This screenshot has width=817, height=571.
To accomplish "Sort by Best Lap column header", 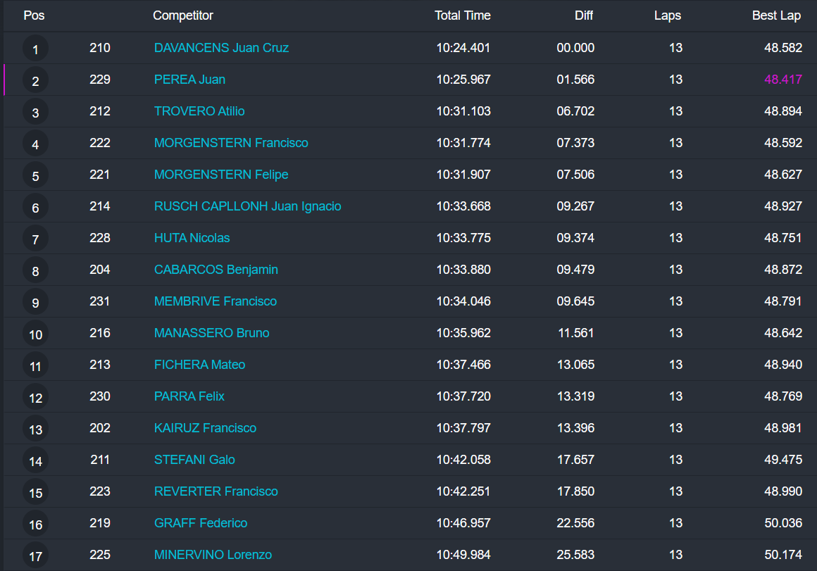I will (x=776, y=15).
